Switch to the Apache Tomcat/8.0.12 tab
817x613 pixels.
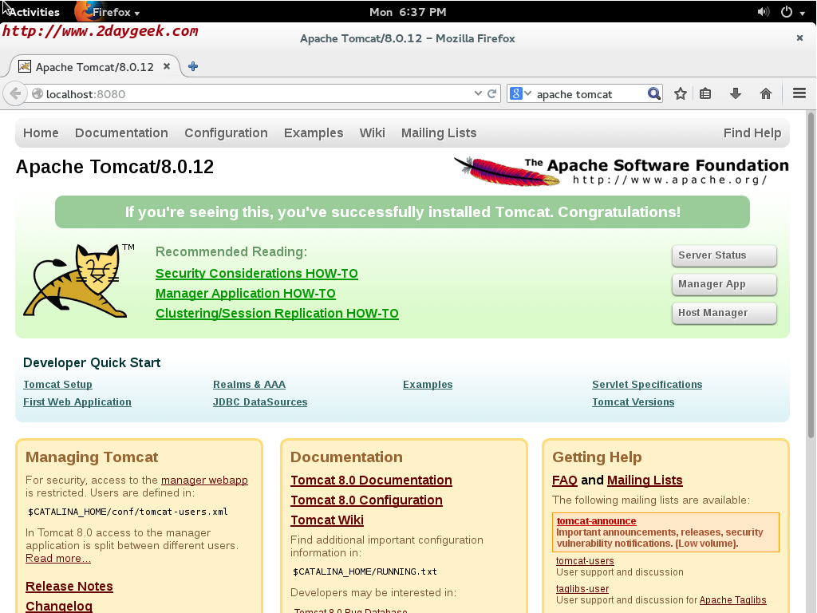(93, 67)
